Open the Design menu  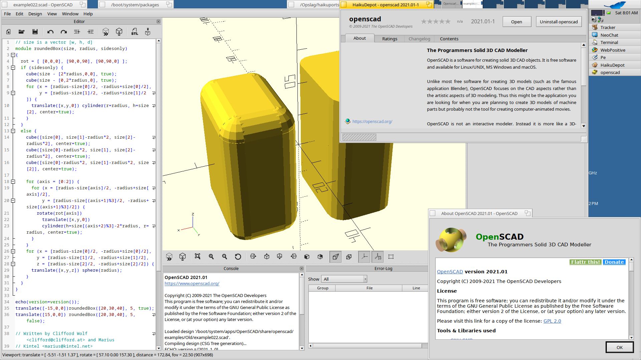[35, 14]
